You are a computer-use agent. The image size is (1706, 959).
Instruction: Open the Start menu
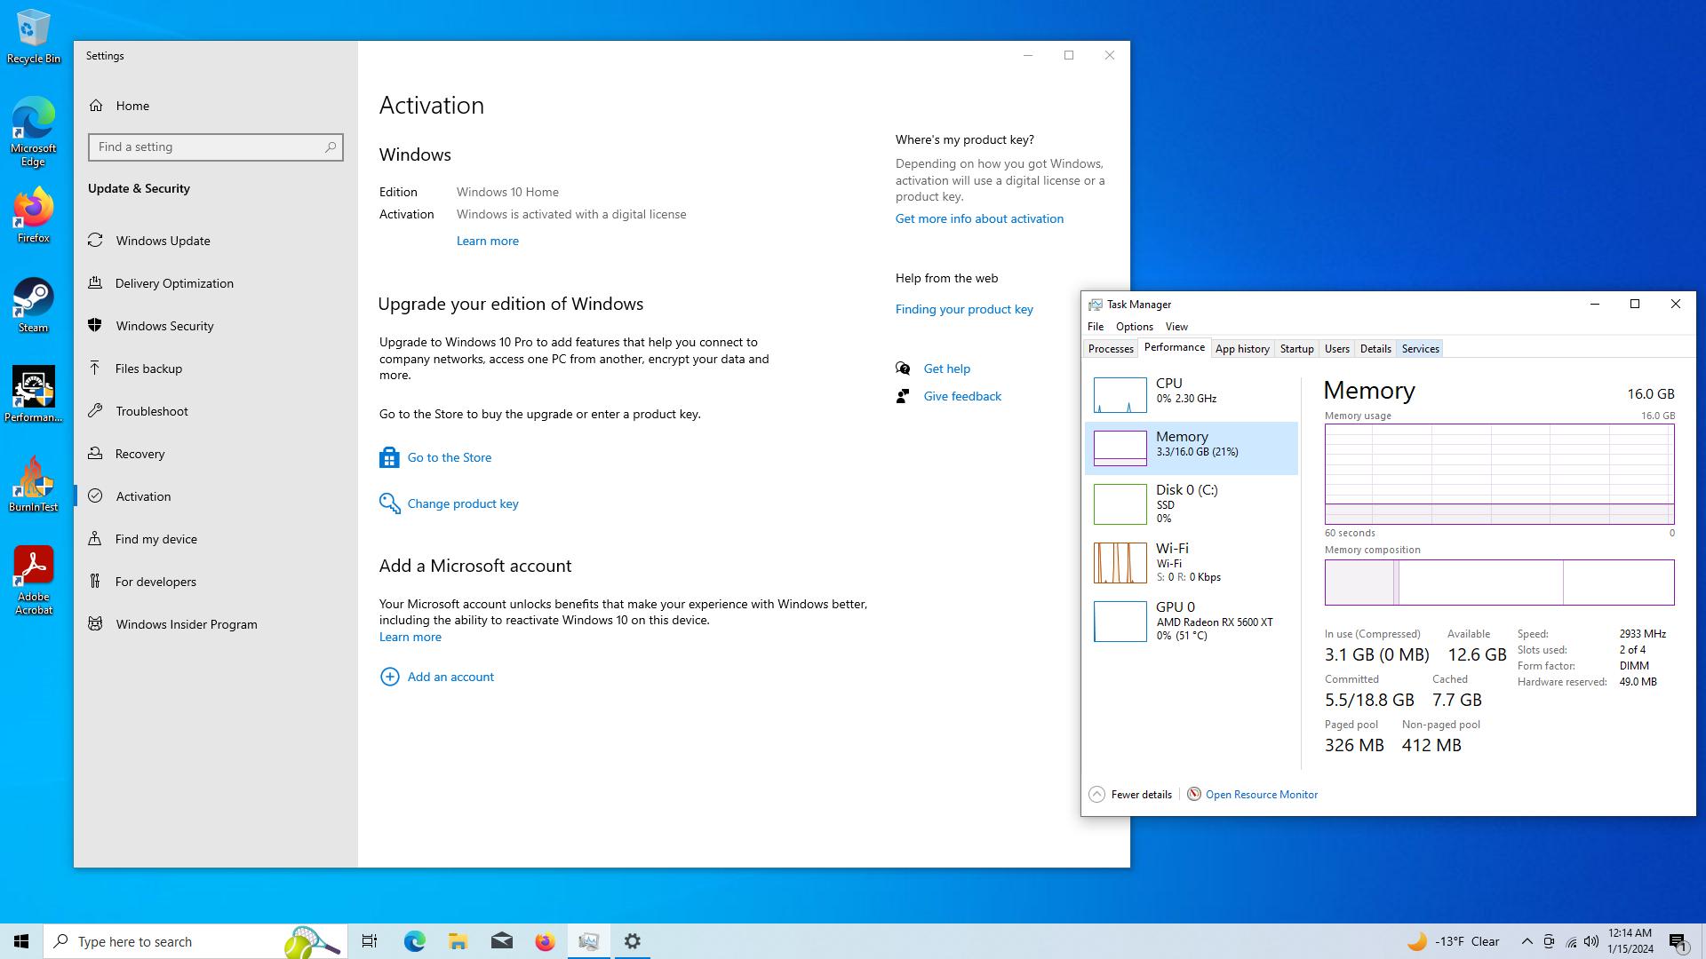(x=21, y=941)
